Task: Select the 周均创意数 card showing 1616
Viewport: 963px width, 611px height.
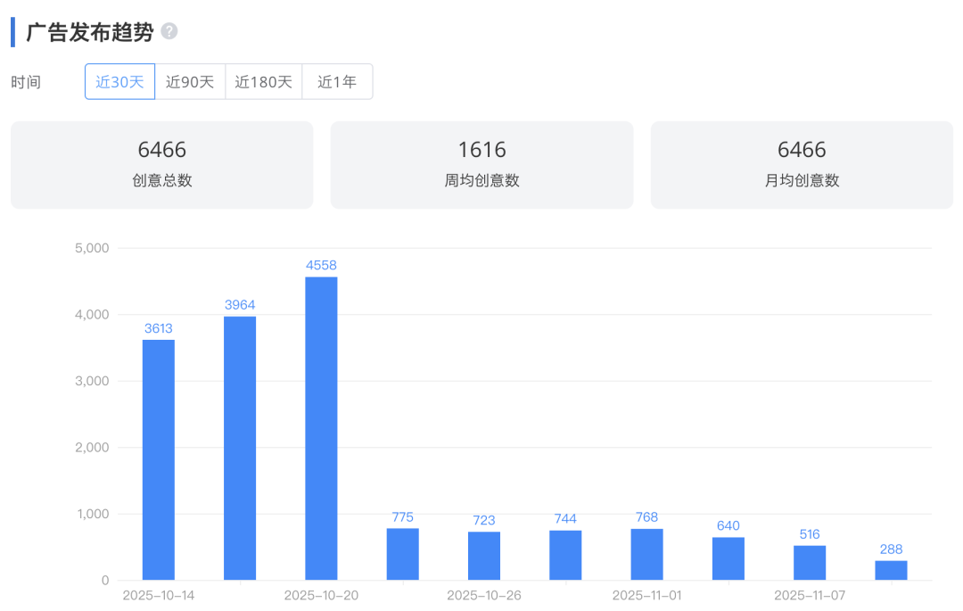Action: [481, 164]
